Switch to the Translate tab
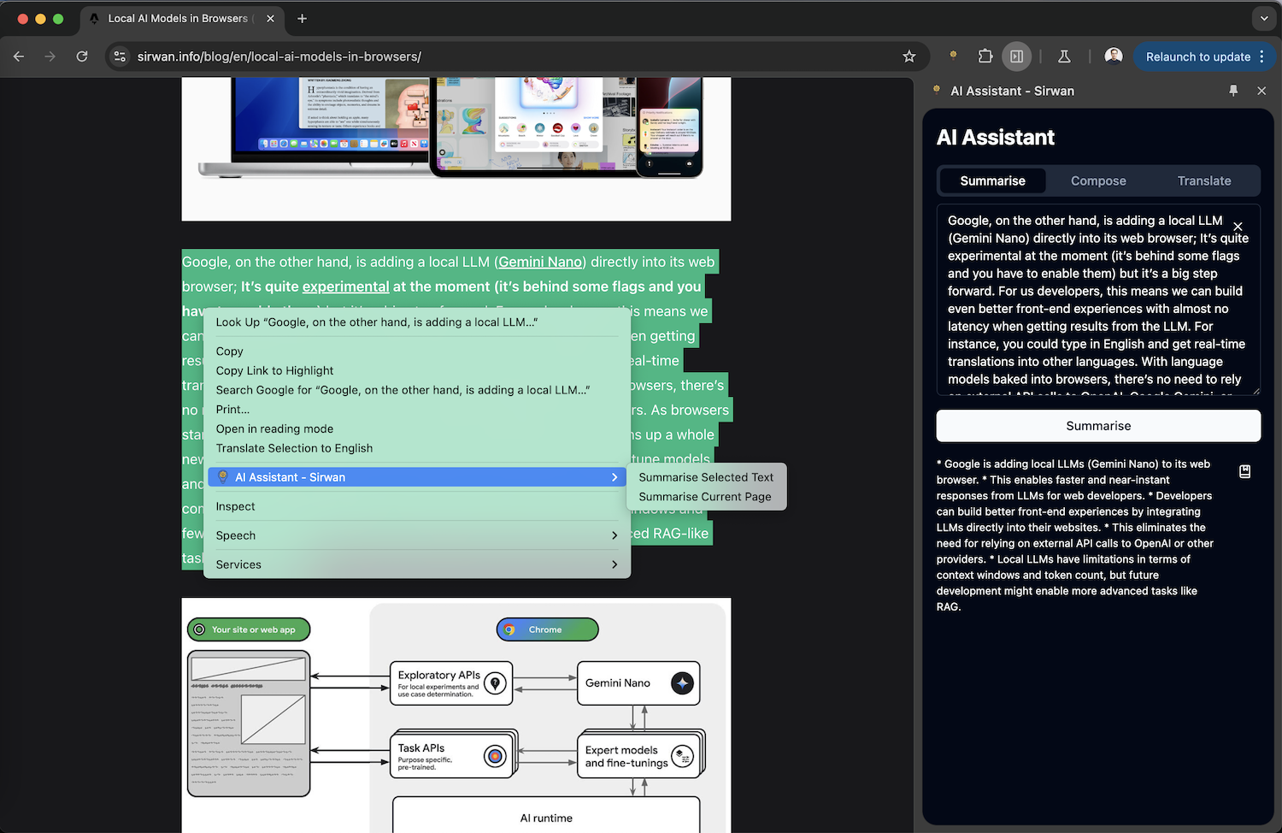1282x833 pixels. [1204, 180]
